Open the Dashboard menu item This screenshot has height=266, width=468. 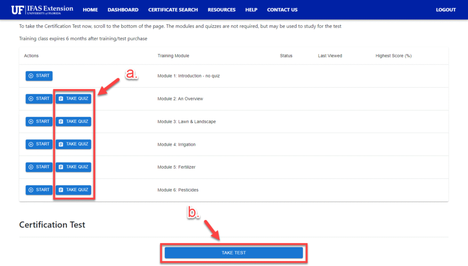pos(123,10)
